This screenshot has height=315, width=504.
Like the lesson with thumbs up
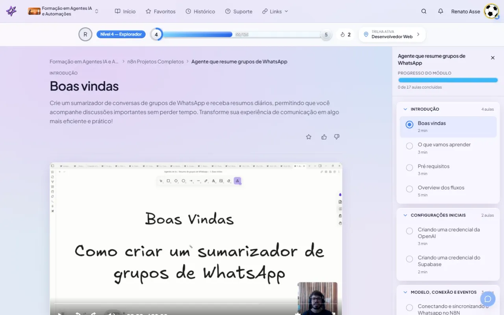coord(324,137)
